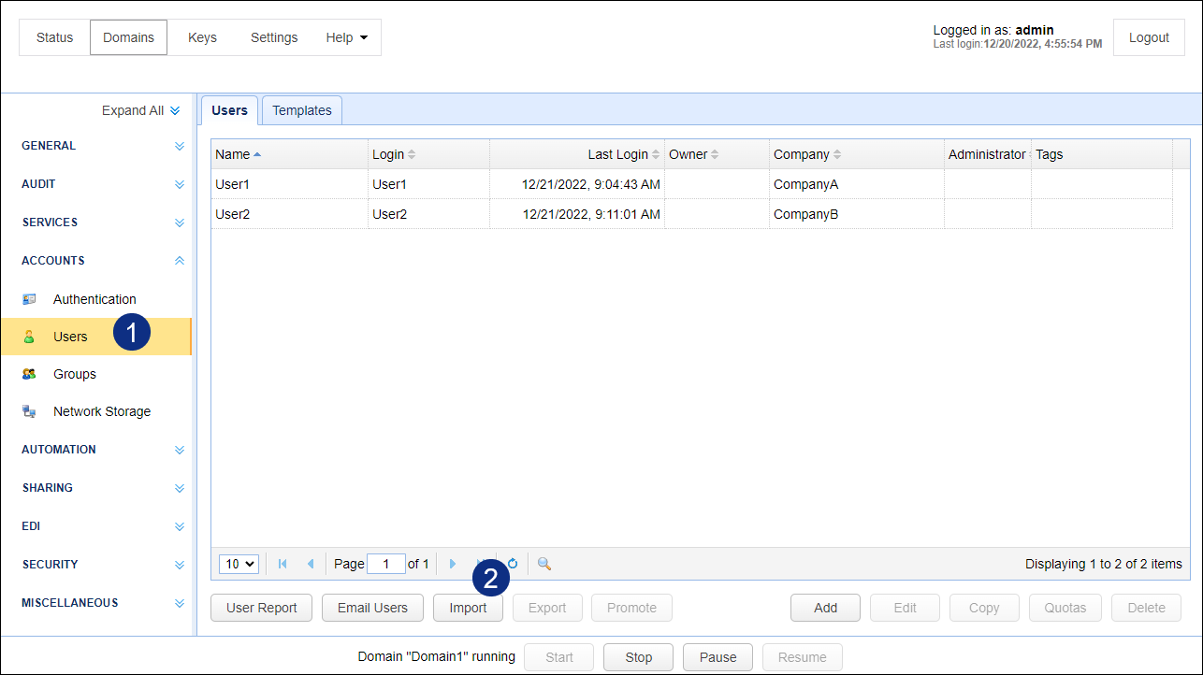The image size is (1203, 675).
Task: Open the Groups sidebar item
Action: (x=75, y=374)
